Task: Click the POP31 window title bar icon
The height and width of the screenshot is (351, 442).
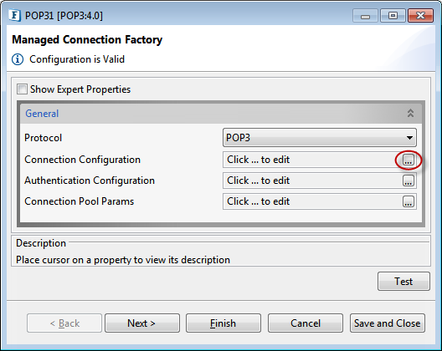Action: pyautogui.click(x=14, y=15)
